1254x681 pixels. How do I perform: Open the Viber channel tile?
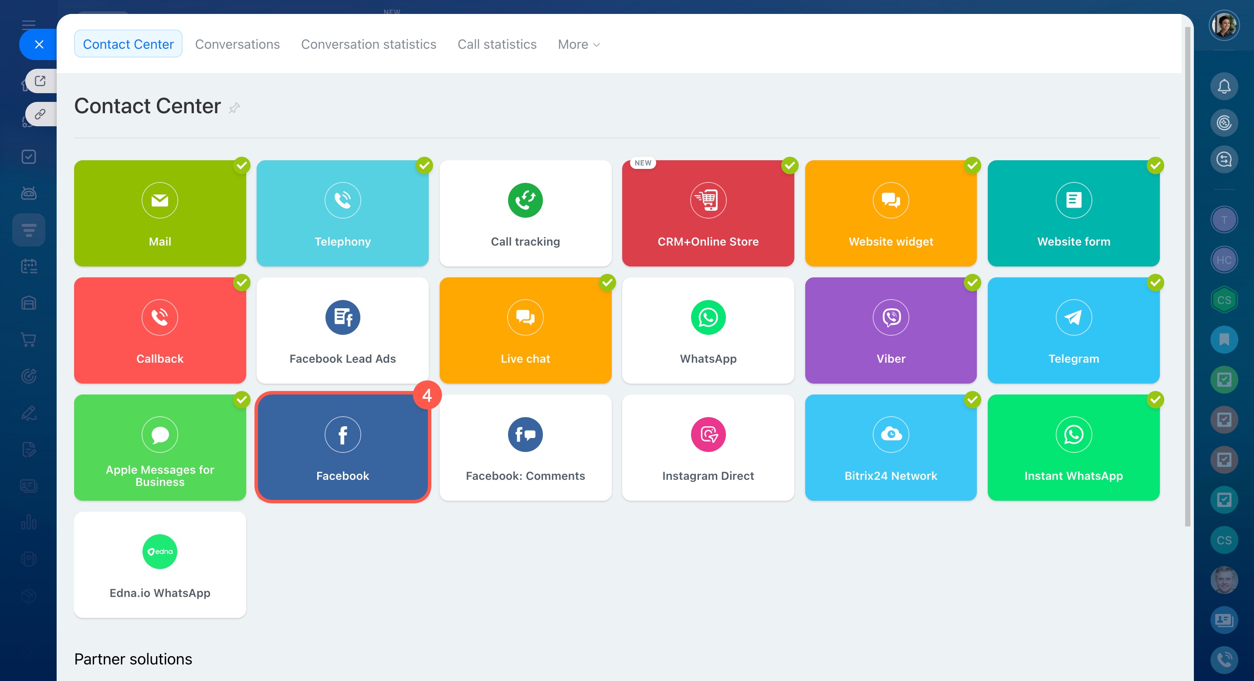click(x=890, y=330)
